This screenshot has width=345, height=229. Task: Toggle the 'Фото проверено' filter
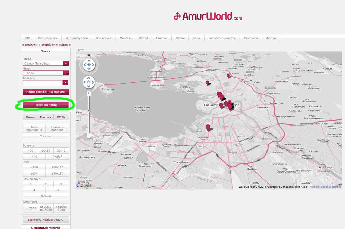(34, 129)
